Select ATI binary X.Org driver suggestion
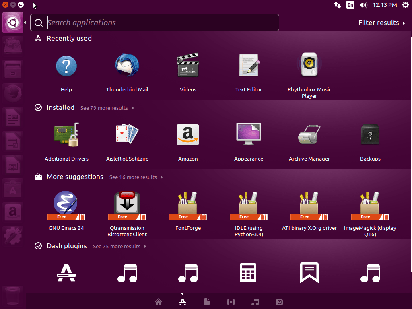 pyautogui.click(x=309, y=205)
